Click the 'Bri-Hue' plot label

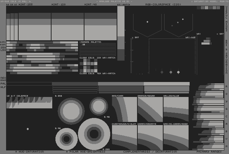[x=190, y=37]
